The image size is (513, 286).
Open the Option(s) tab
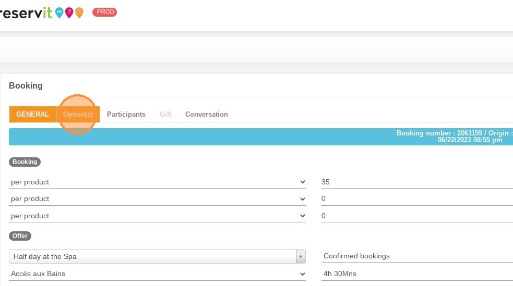point(78,114)
